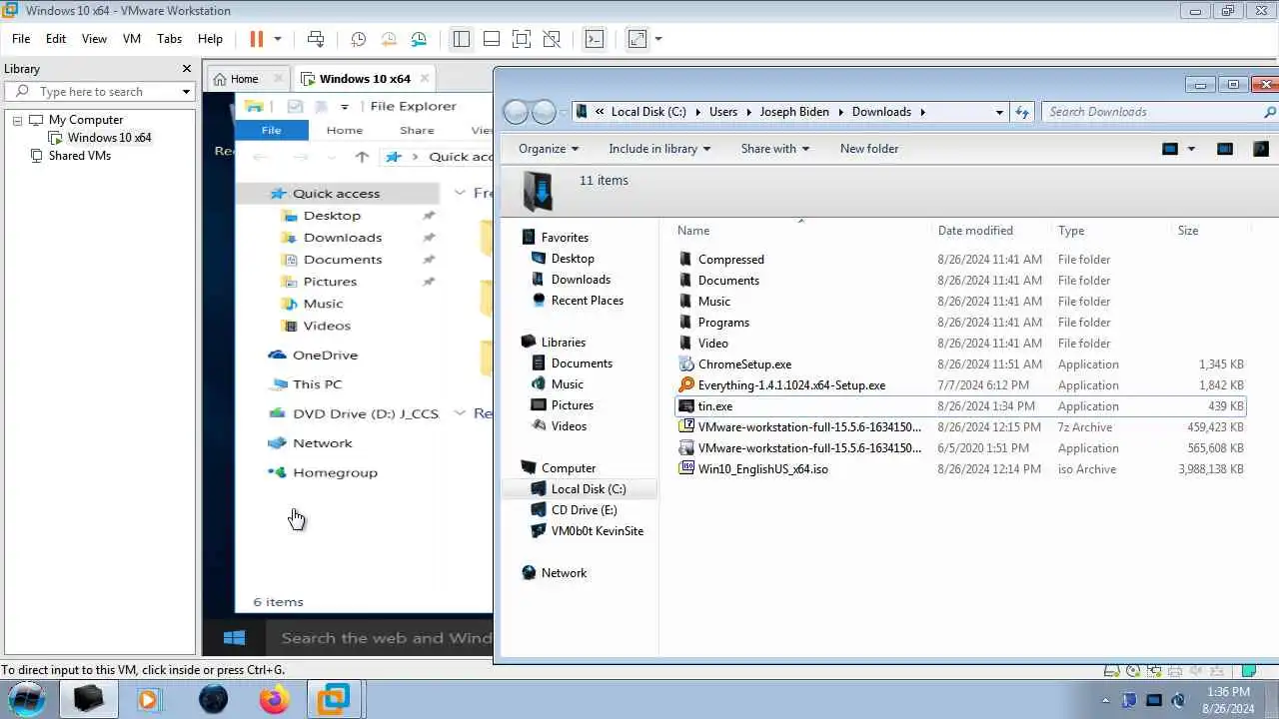1279x719 pixels.
Task: Open the Snapshot Manager icon
Action: pyautogui.click(x=419, y=39)
